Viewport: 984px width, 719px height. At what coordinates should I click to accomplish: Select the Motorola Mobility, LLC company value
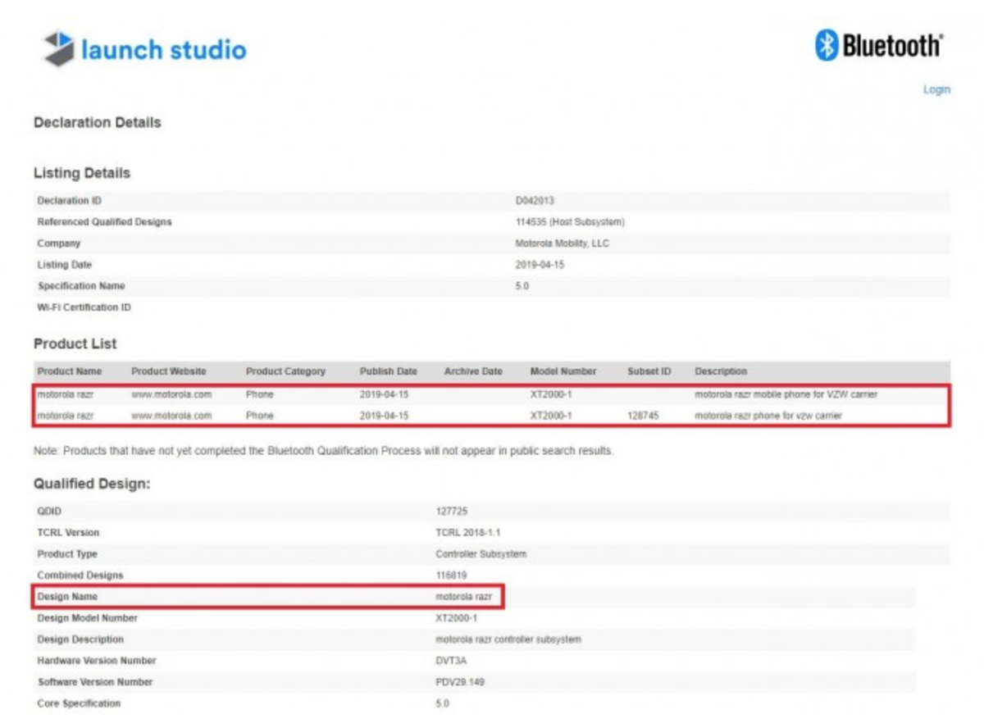coord(563,243)
